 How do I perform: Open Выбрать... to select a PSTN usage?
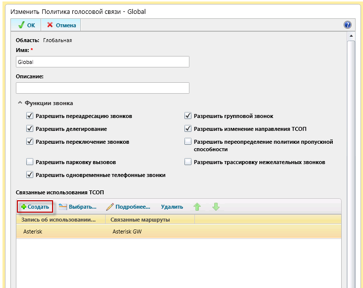(x=77, y=207)
